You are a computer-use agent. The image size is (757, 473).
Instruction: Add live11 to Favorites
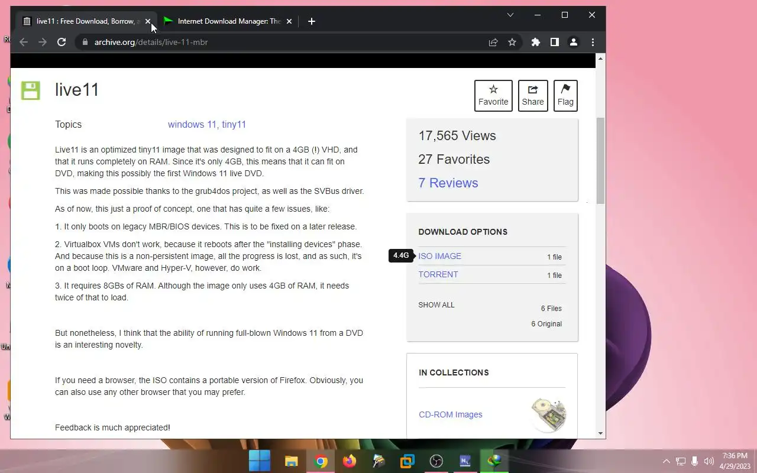(493, 95)
